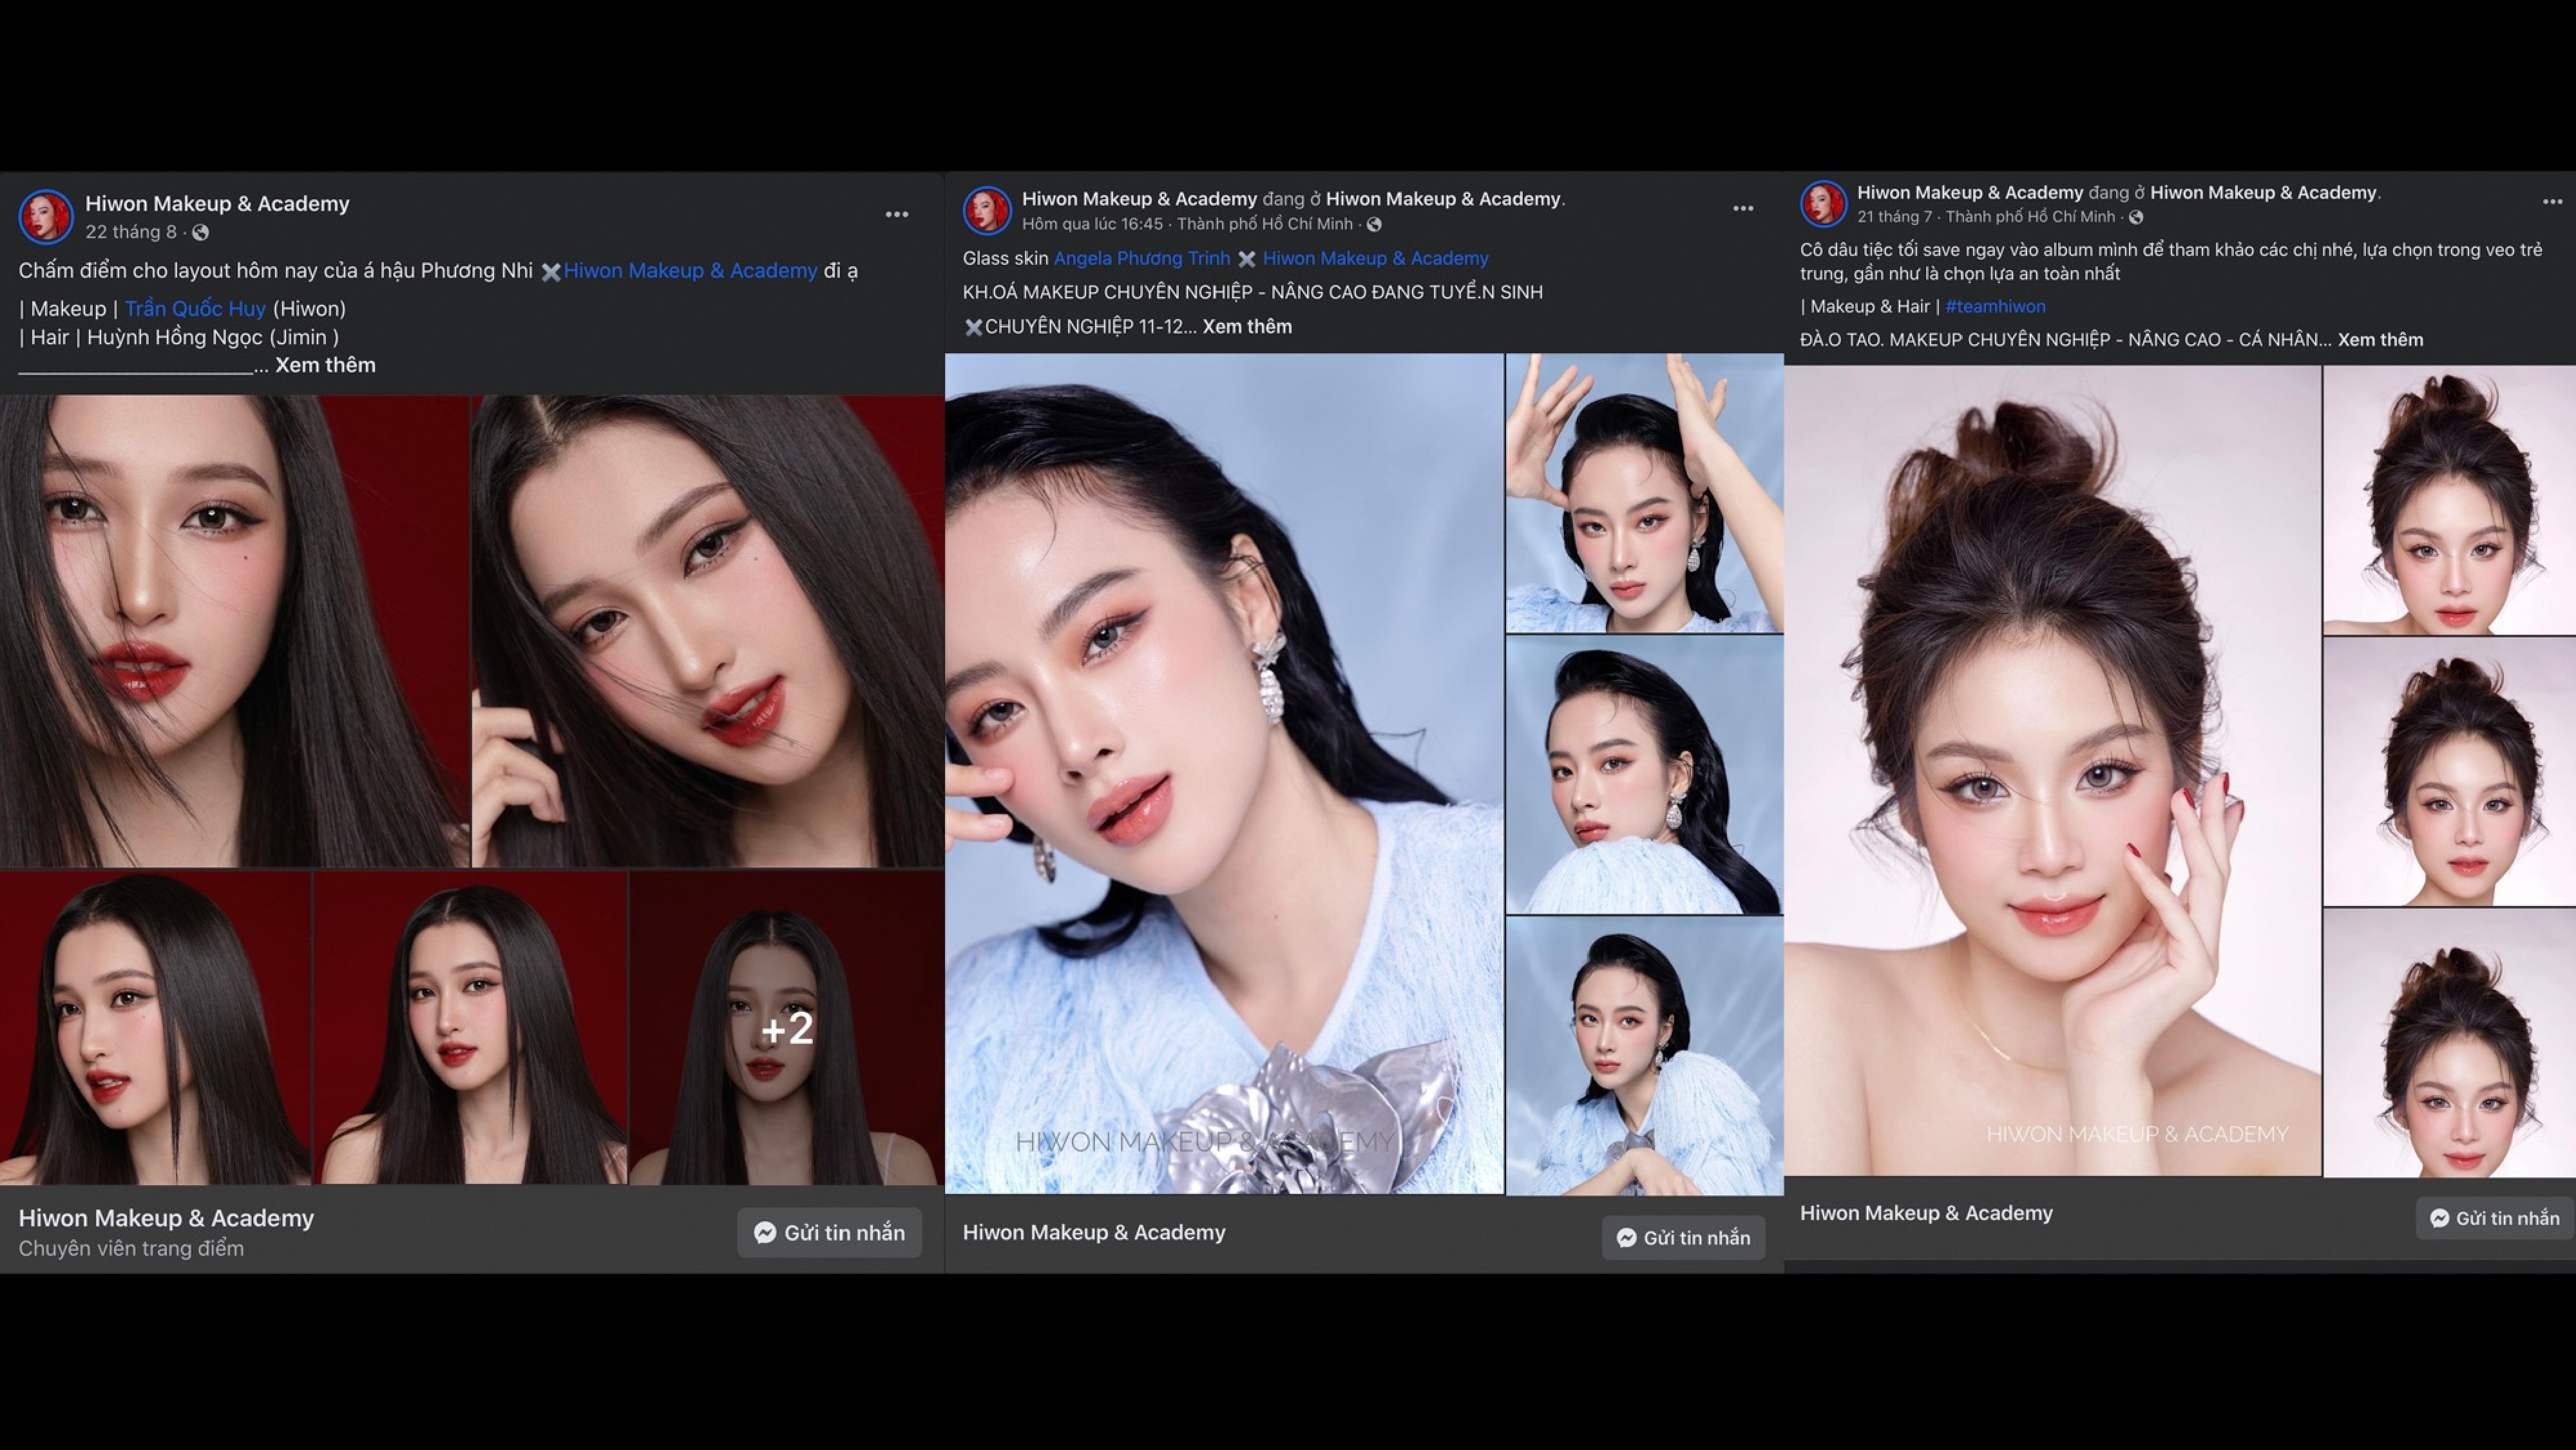Screen dimensions: 2576x1450
Task: Open large bridal portrait with hand on cheek
Action: (2052, 771)
